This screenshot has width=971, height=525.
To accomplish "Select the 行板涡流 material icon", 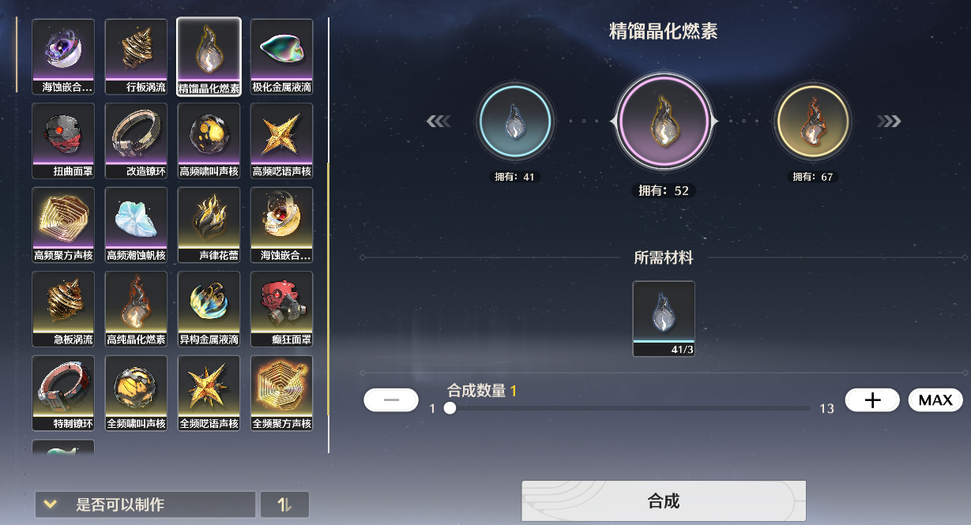I will coord(136,57).
